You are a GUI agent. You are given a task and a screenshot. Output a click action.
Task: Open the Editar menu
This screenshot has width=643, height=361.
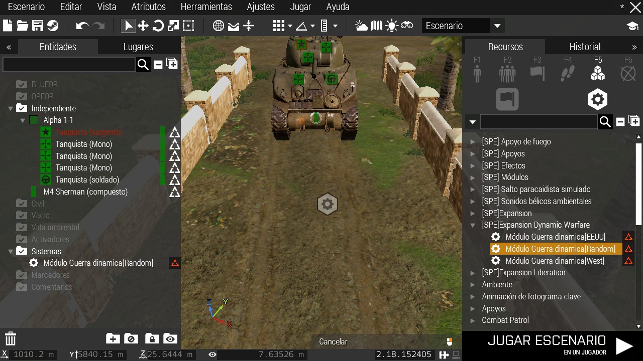point(71,7)
